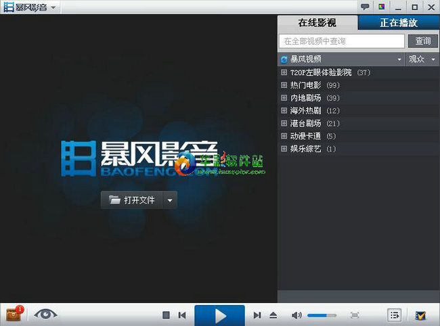The height and width of the screenshot is (326, 440).
Task: Toggle the left-eye enhancement eye icon
Action: (45, 315)
